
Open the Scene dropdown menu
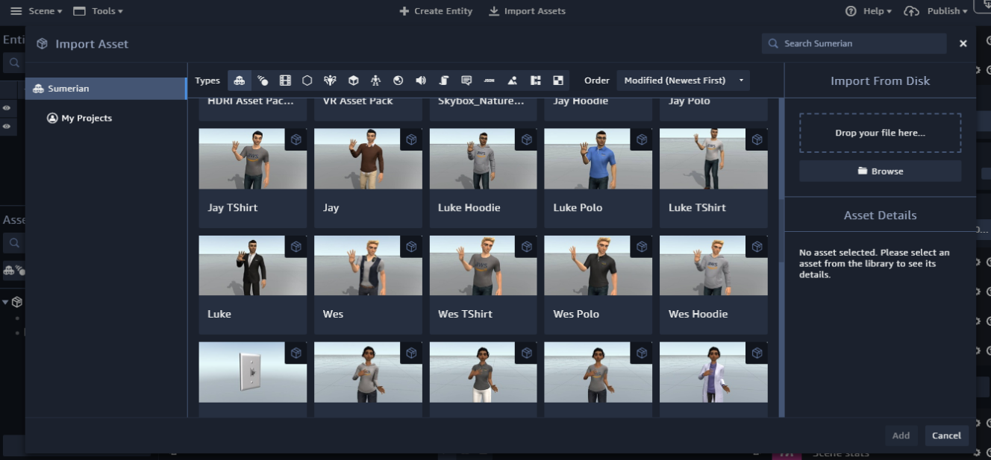pos(45,11)
